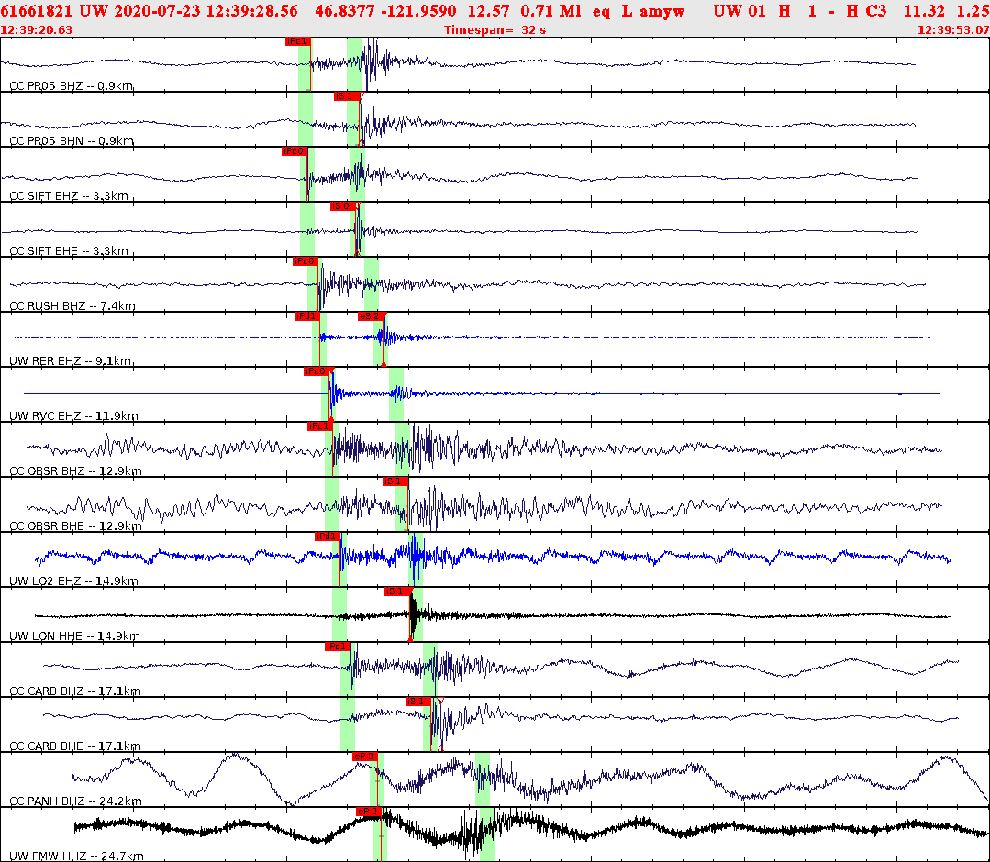Image resolution: width=990 pixels, height=862 pixels.
Task: Click the iPd1 pick flag on LO2 EHZ
Action: 326,535
